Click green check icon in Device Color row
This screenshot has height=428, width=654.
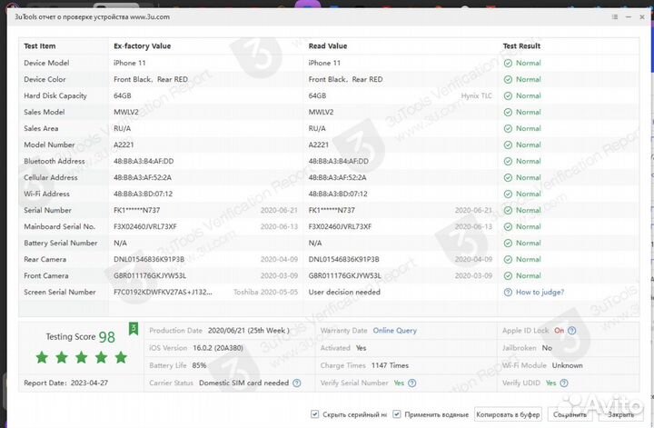[x=508, y=80]
